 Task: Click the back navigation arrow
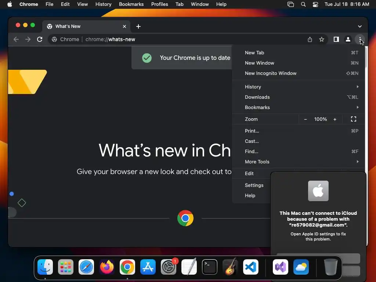[x=16, y=39]
